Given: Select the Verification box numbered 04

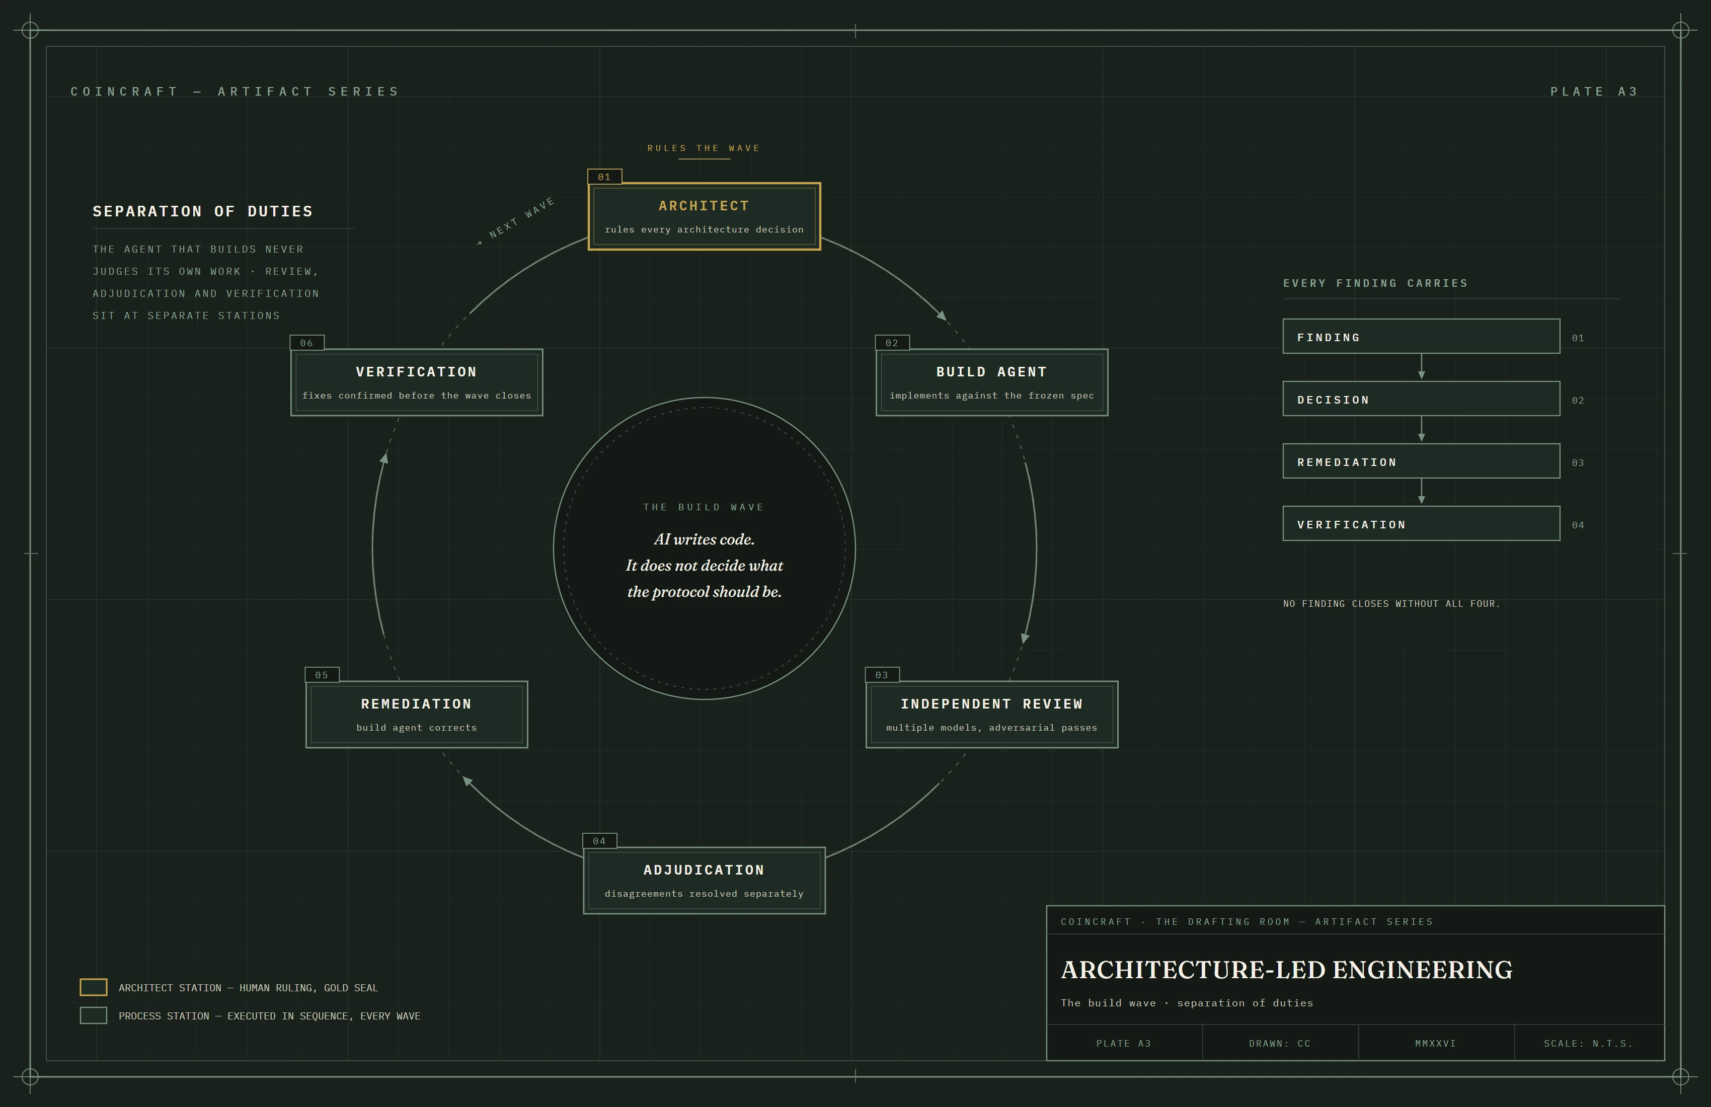Looking at the screenshot, I should pos(1421,523).
